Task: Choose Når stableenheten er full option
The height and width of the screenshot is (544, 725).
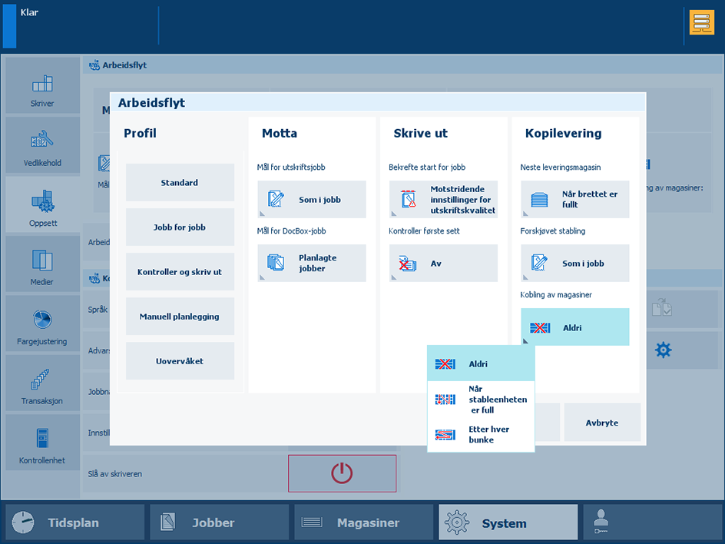Action: coord(481,400)
